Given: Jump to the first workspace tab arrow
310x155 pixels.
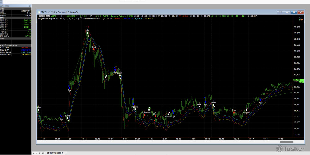Looking at the screenshot, I should (34, 153).
